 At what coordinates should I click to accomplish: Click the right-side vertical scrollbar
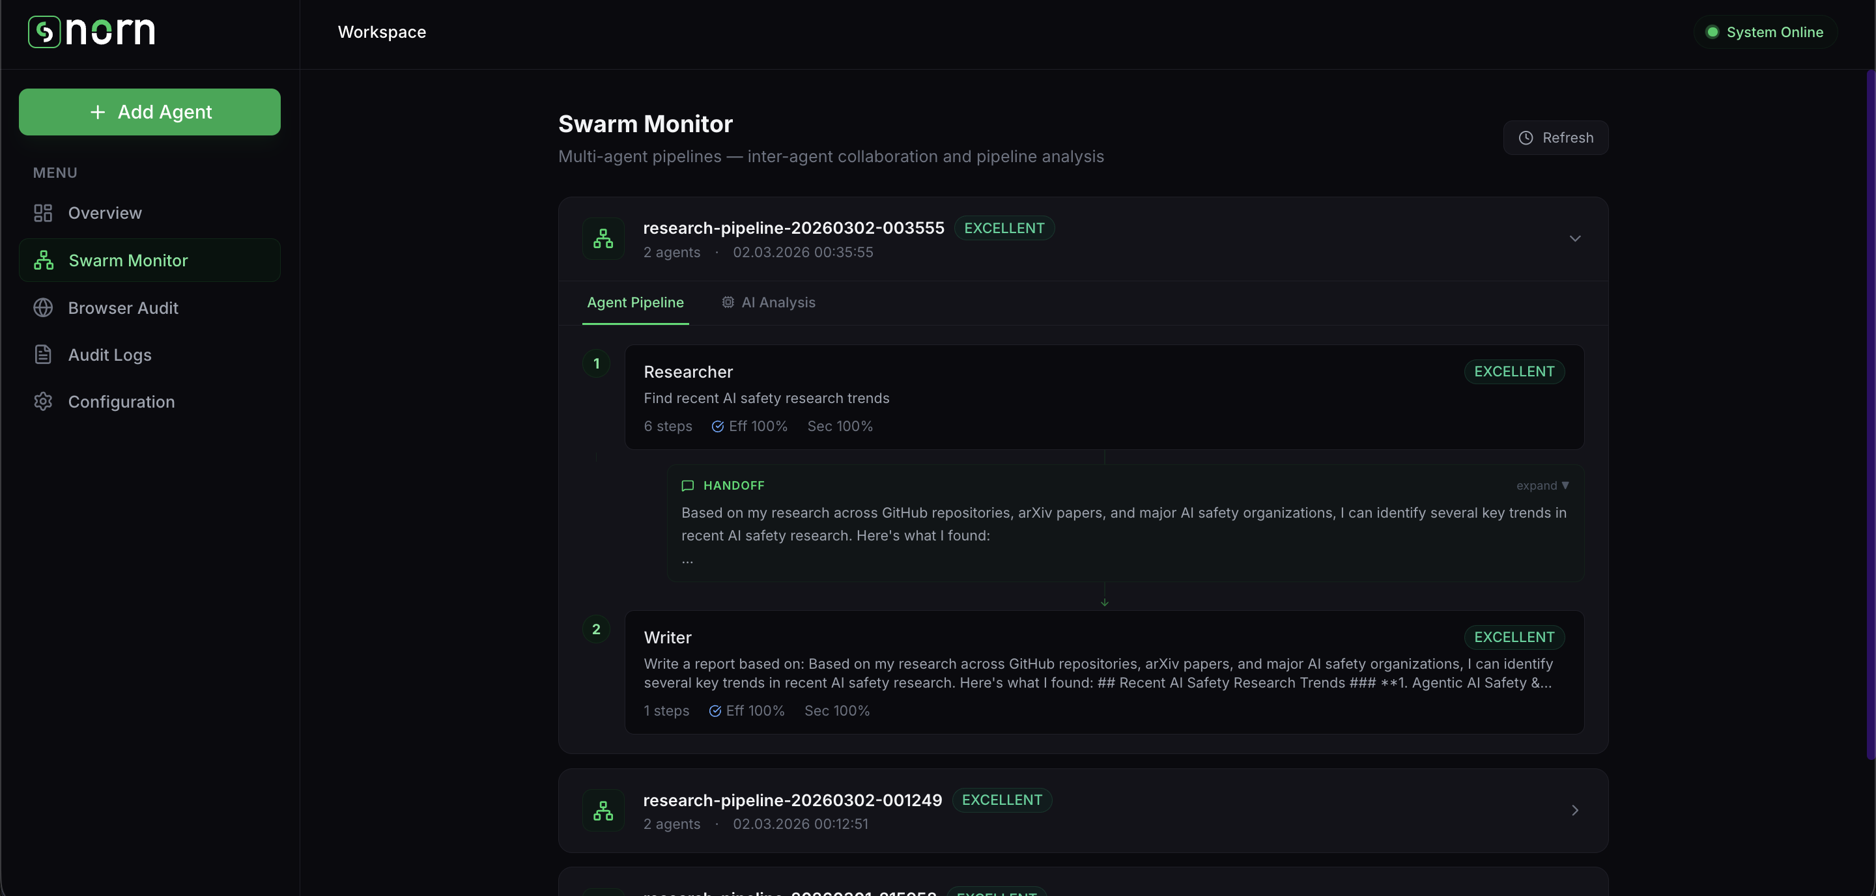tap(1870, 415)
